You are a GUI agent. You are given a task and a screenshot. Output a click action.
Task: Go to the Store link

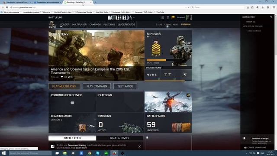(159, 25)
